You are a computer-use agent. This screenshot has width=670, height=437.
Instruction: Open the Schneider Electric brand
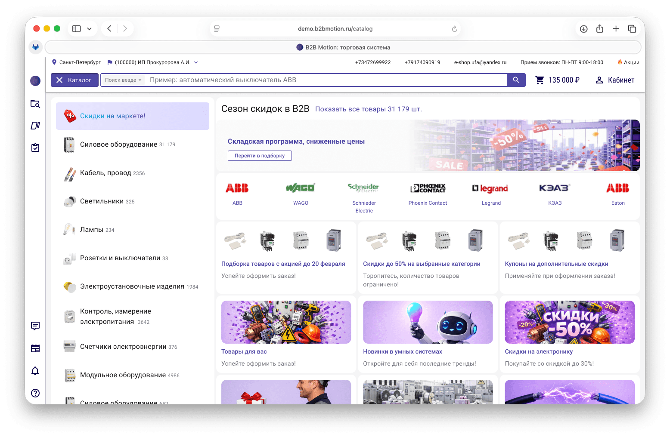tap(364, 197)
